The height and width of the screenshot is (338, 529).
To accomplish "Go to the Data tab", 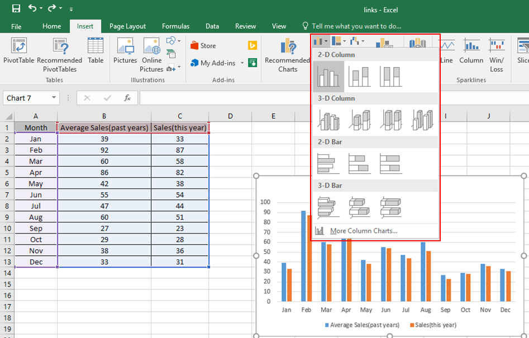I will [212, 26].
